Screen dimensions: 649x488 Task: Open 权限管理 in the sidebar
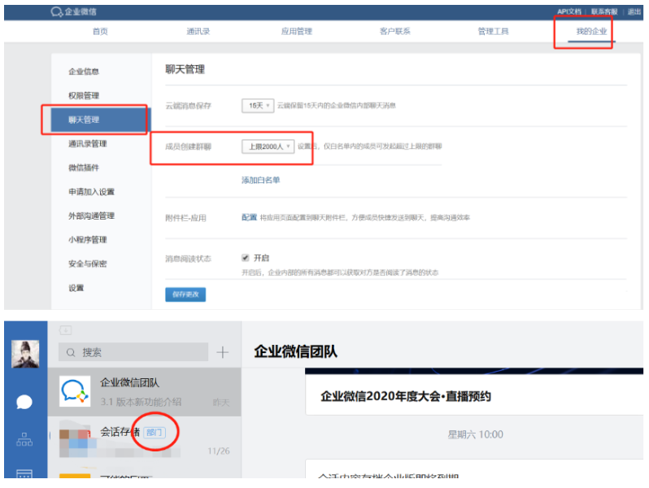[84, 96]
